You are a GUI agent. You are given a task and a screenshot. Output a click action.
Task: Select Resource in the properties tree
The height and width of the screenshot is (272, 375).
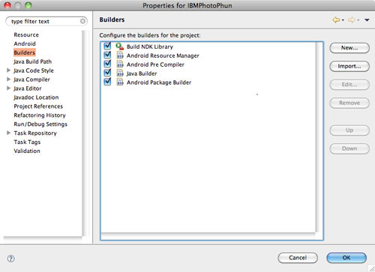click(26, 34)
